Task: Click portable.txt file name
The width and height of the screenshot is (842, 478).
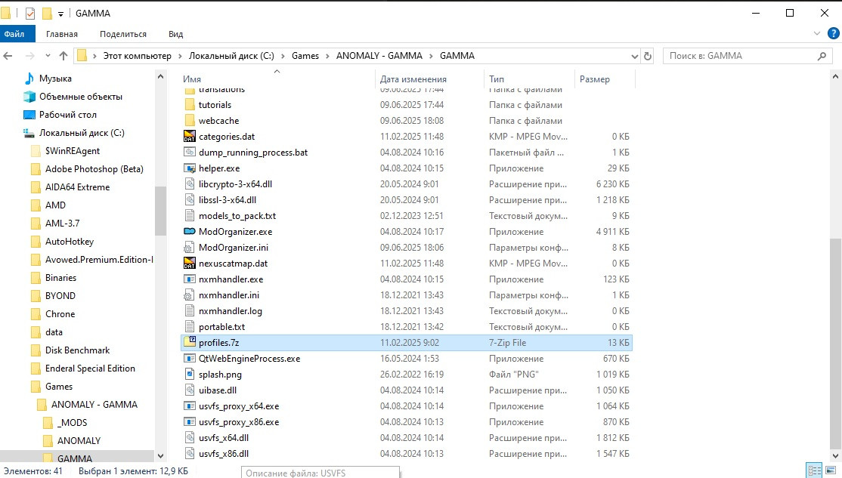Action: pos(221,327)
